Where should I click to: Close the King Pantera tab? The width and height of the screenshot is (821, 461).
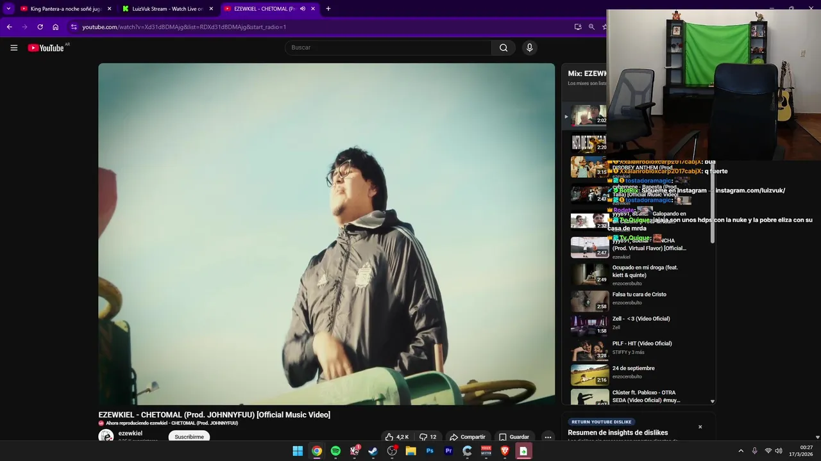pos(109,9)
